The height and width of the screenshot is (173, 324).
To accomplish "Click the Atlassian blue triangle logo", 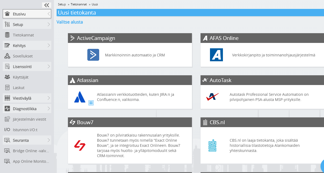I will click(80, 97).
